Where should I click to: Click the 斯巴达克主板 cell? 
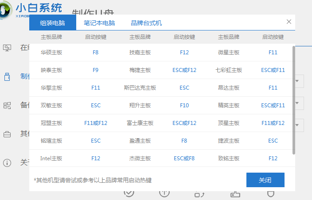(140, 88)
